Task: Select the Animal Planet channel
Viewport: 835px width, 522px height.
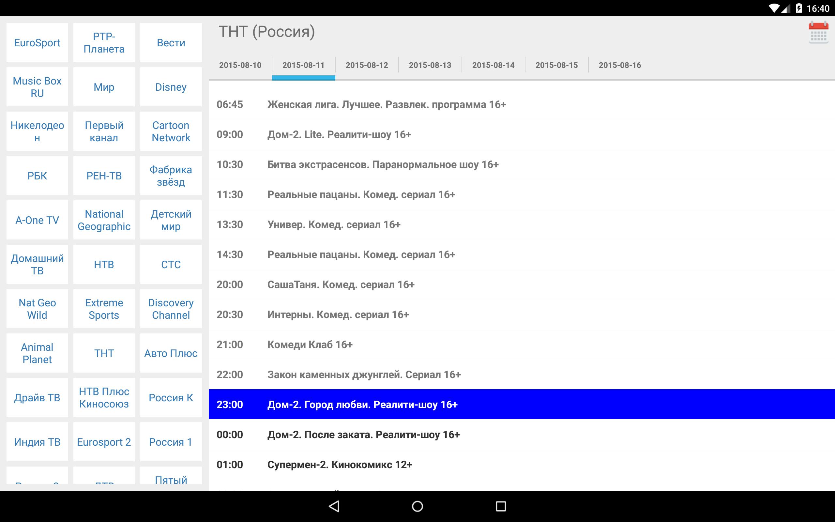Action: 37,353
